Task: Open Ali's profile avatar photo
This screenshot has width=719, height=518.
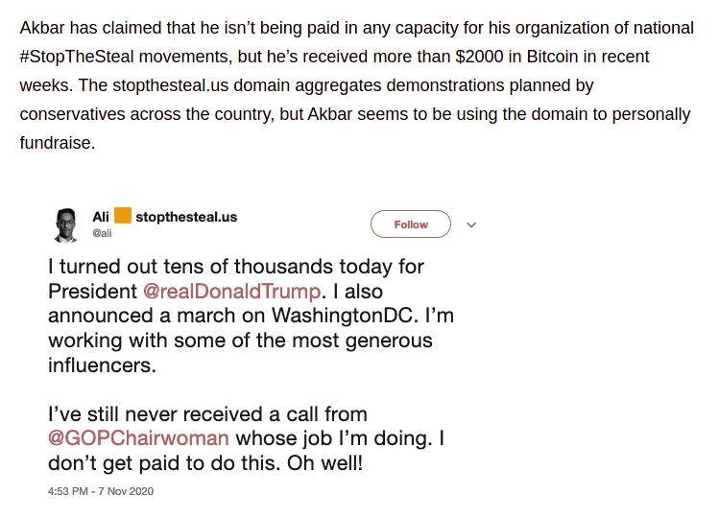Action: pos(66,225)
